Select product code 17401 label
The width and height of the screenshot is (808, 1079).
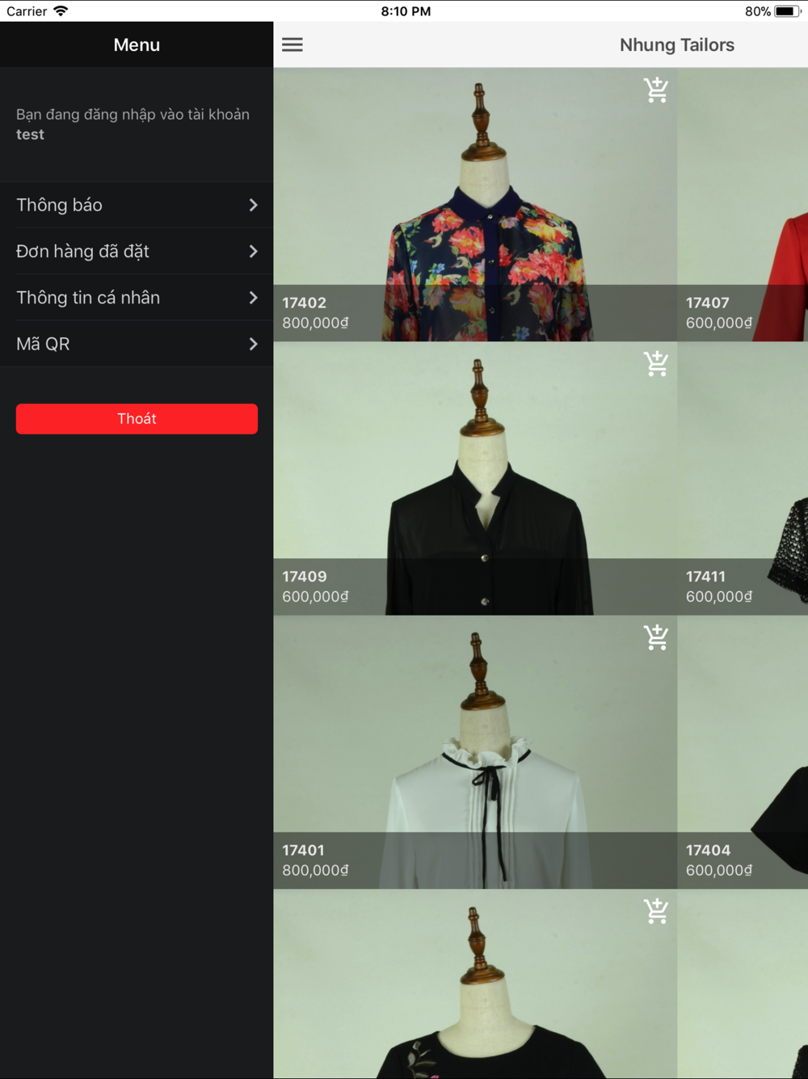click(x=303, y=850)
